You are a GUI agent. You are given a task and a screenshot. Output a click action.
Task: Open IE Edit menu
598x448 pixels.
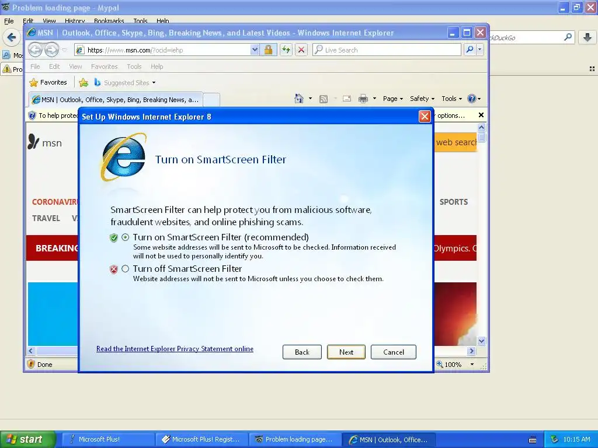[54, 66]
